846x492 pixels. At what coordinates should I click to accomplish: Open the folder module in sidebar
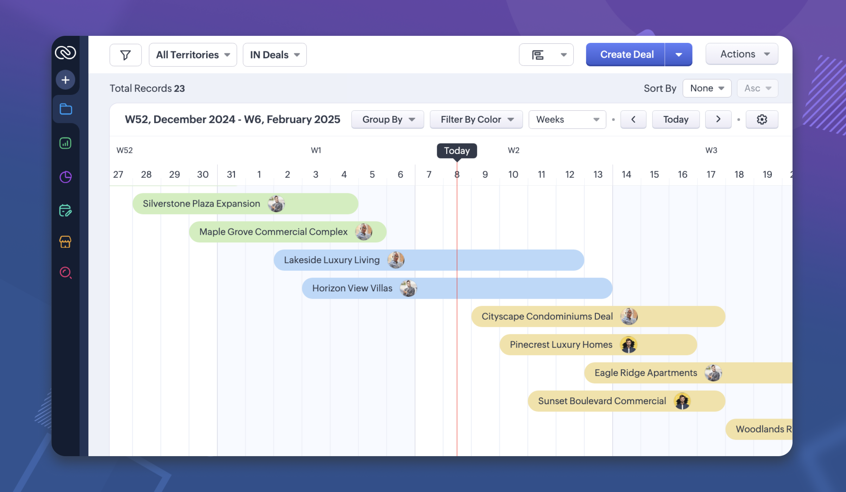pyautogui.click(x=66, y=109)
